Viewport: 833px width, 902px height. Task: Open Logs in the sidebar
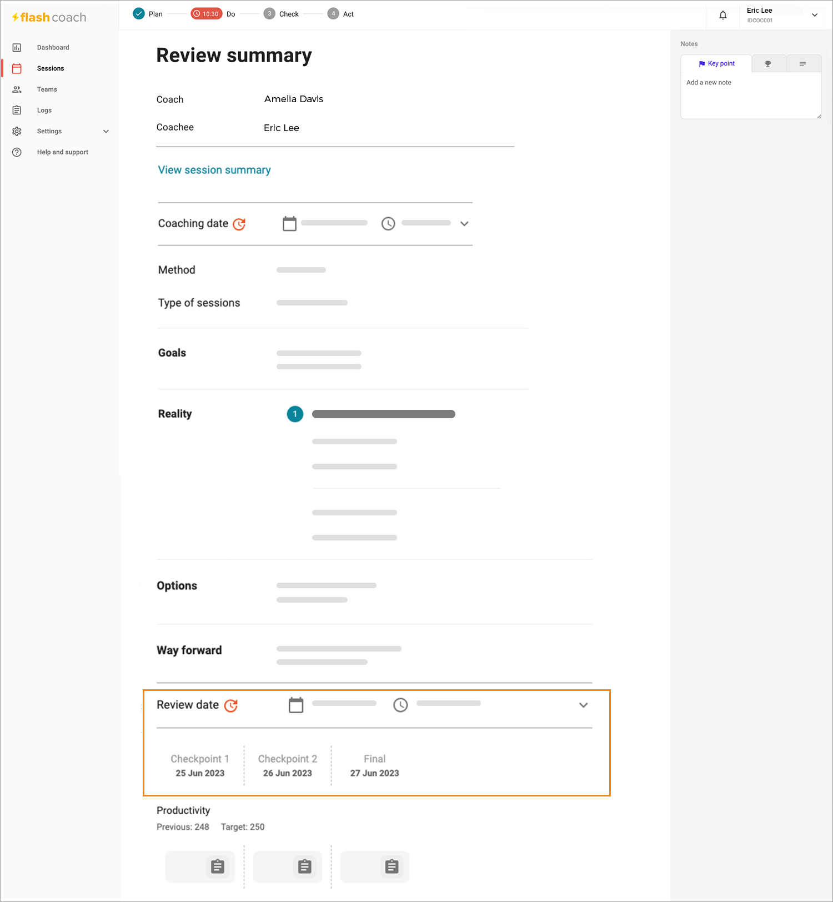[x=44, y=111]
